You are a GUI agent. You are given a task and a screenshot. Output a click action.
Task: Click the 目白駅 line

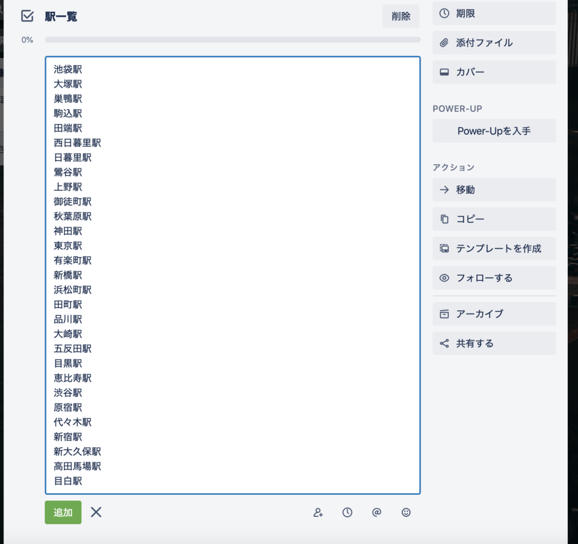click(x=68, y=481)
